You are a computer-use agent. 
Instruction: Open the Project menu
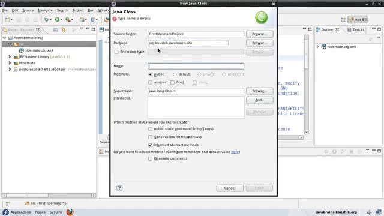click(x=78, y=10)
